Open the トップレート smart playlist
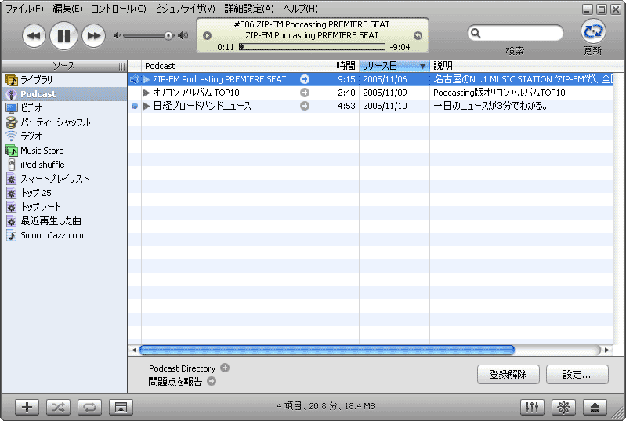This screenshot has width=626, height=421. coord(64,207)
